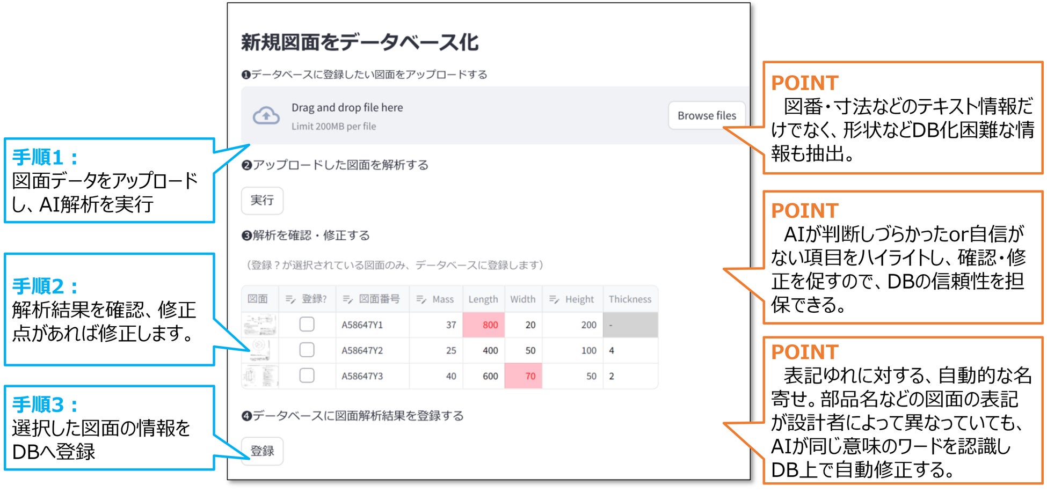Image resolution: width=1047 pixels, height=493 pixels.
Task: Open the A58647Y1 drawing thumbnail
Action: 260,325
